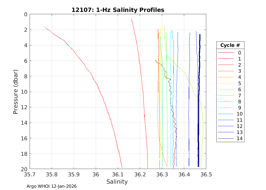Click the red line swatch for cycle 3
The image size is (266, 190).
pos(225,71)
